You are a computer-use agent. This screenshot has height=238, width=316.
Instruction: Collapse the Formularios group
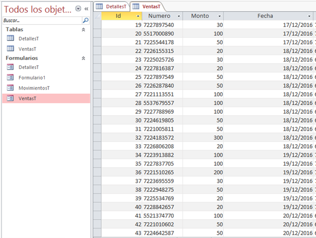coord(83,58)
